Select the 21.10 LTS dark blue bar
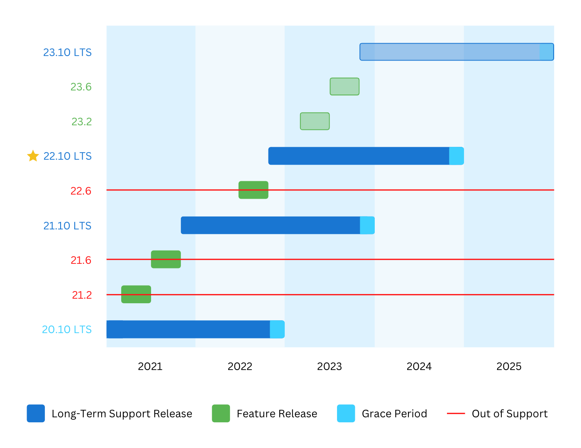This screenshot has height=448, width=581. click(271, 225)
